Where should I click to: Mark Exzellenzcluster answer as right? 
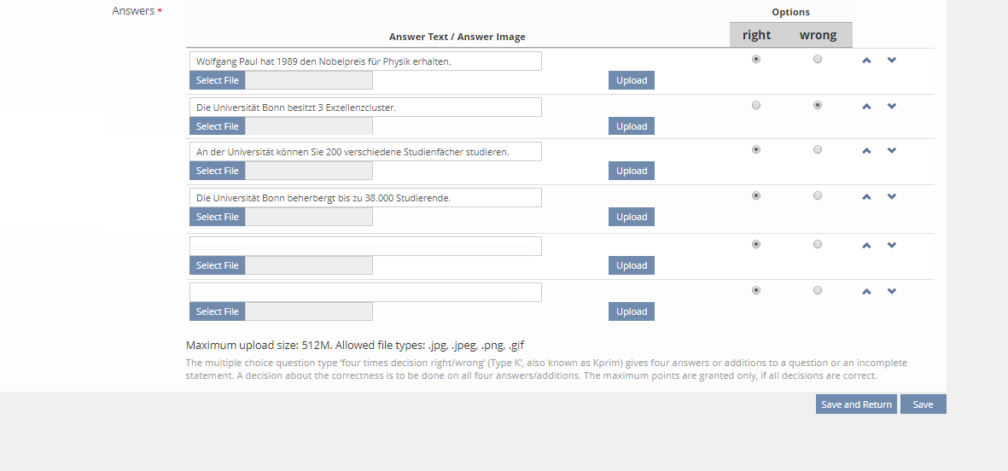(755, 106)
